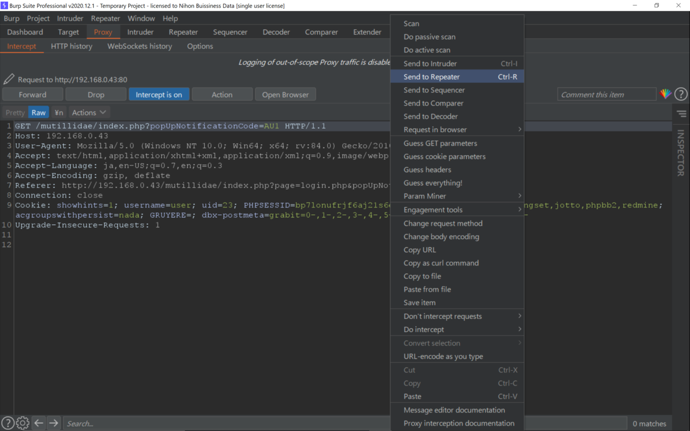Choose Paste in context menu
The width and height of the screenshot is (690, 431).
pos(457,397)
